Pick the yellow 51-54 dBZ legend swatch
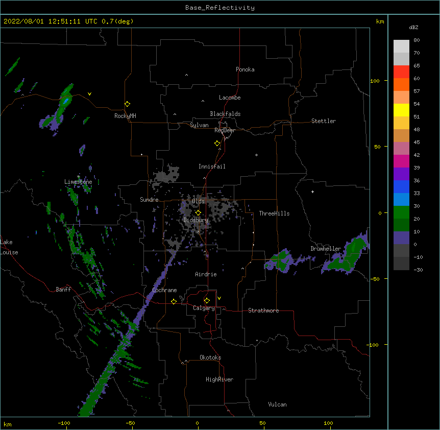This screenshot has width=440, height=430. (x=401, y=110)
